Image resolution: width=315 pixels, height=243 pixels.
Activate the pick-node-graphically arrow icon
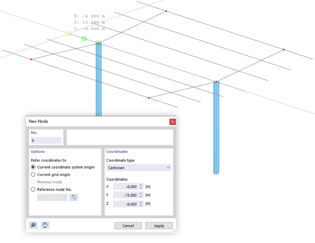tap(73, 198)
